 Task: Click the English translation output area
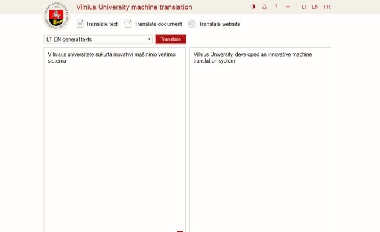260,139
